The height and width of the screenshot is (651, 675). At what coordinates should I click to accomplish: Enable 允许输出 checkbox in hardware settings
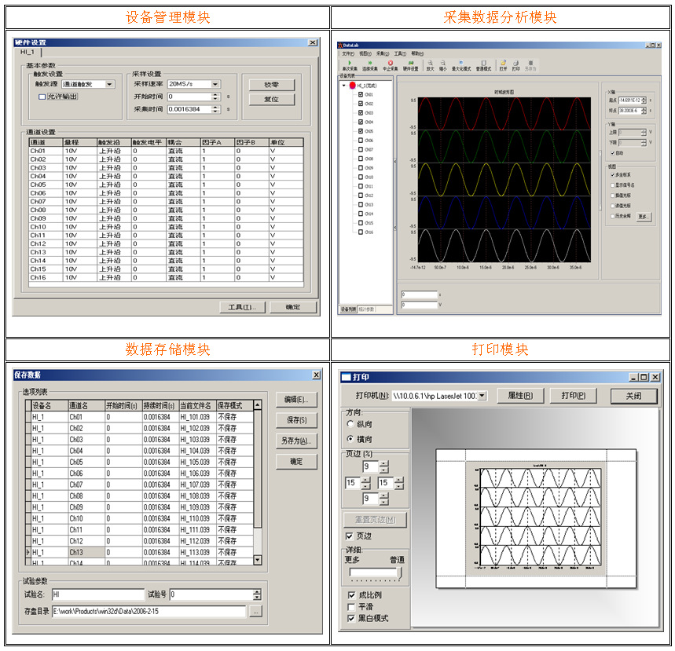(x=42, y=97)
